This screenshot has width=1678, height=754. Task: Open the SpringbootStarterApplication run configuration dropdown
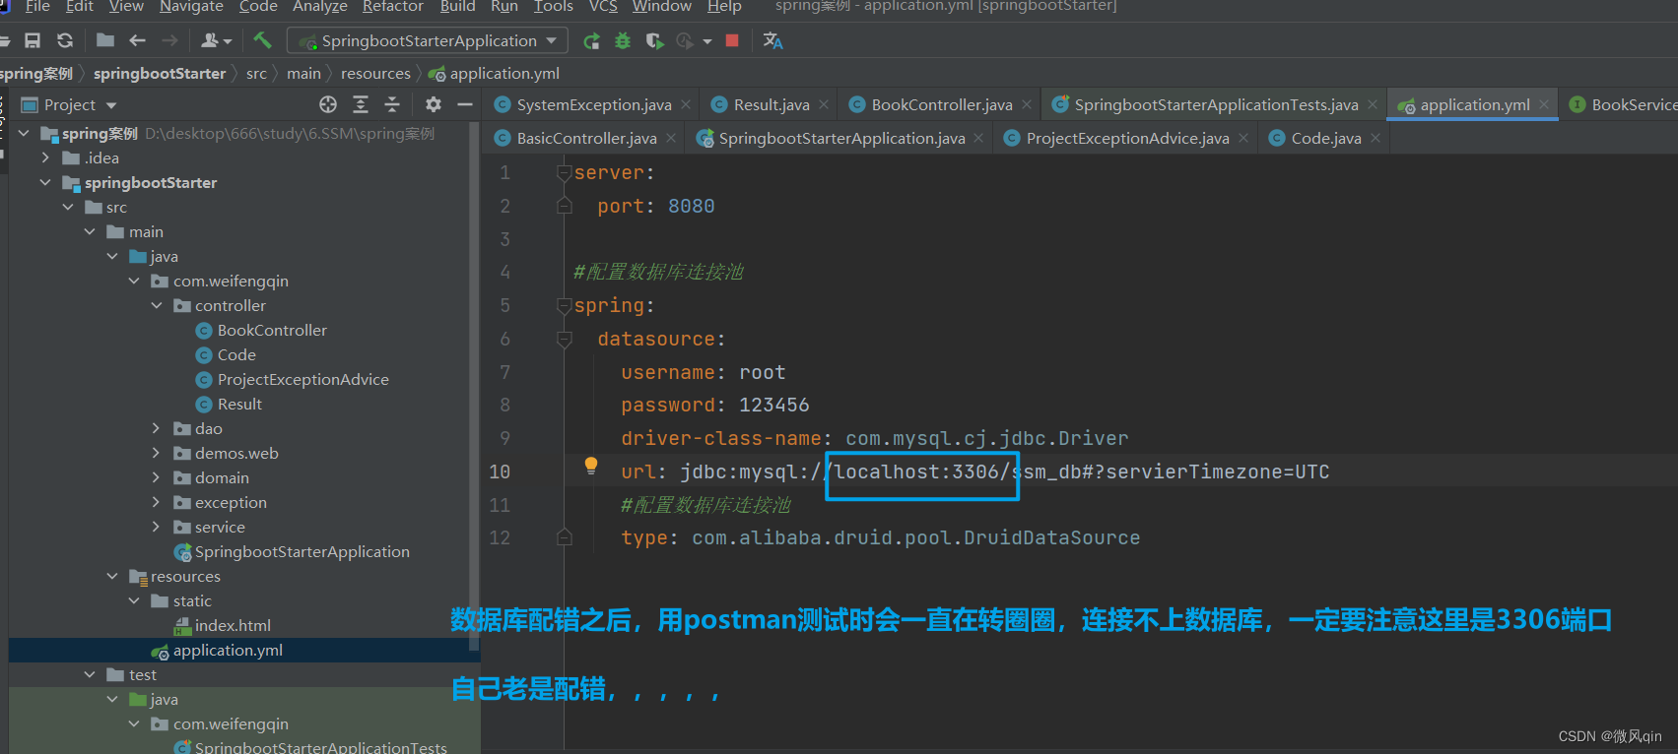tap(428, 40)
